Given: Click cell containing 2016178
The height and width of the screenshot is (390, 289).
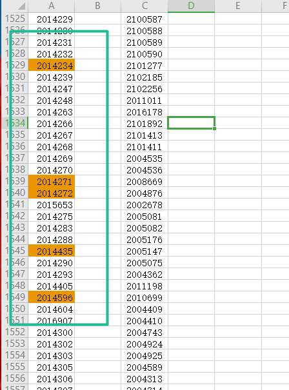Looking at the screenshot, I should 144,112.
